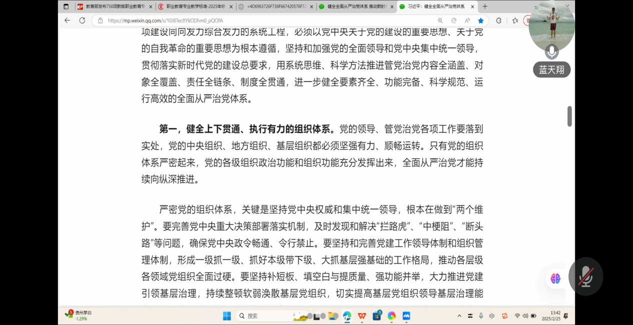Close the 习近平：健全全面从严治党体系 tab
The image size is (633, 325).
coord(472,6)
